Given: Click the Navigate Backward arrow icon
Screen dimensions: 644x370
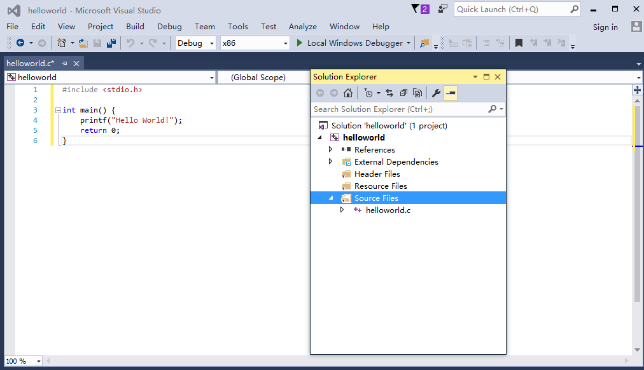Looking at the screenshot, I should pyautogui.click(x=20, y=43).
